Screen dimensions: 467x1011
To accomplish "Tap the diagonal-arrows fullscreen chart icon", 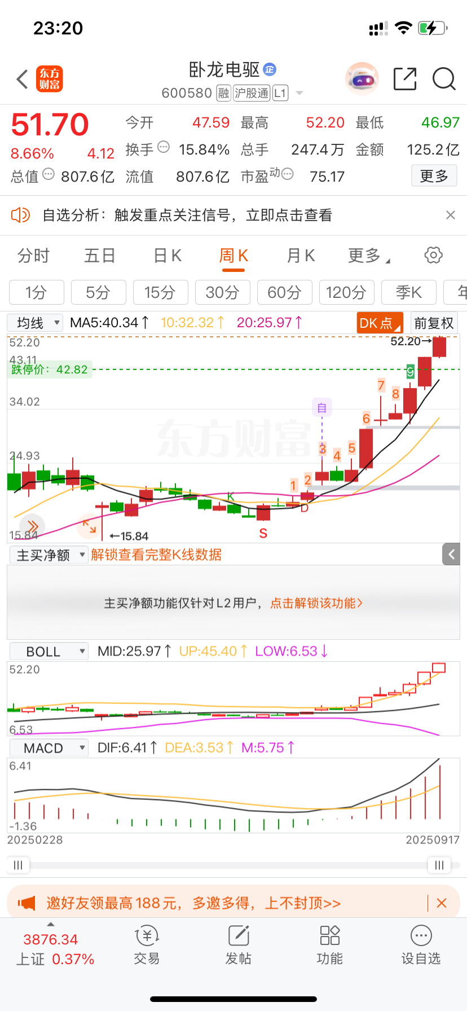I will pyautogui.click(x=89, y=526).
